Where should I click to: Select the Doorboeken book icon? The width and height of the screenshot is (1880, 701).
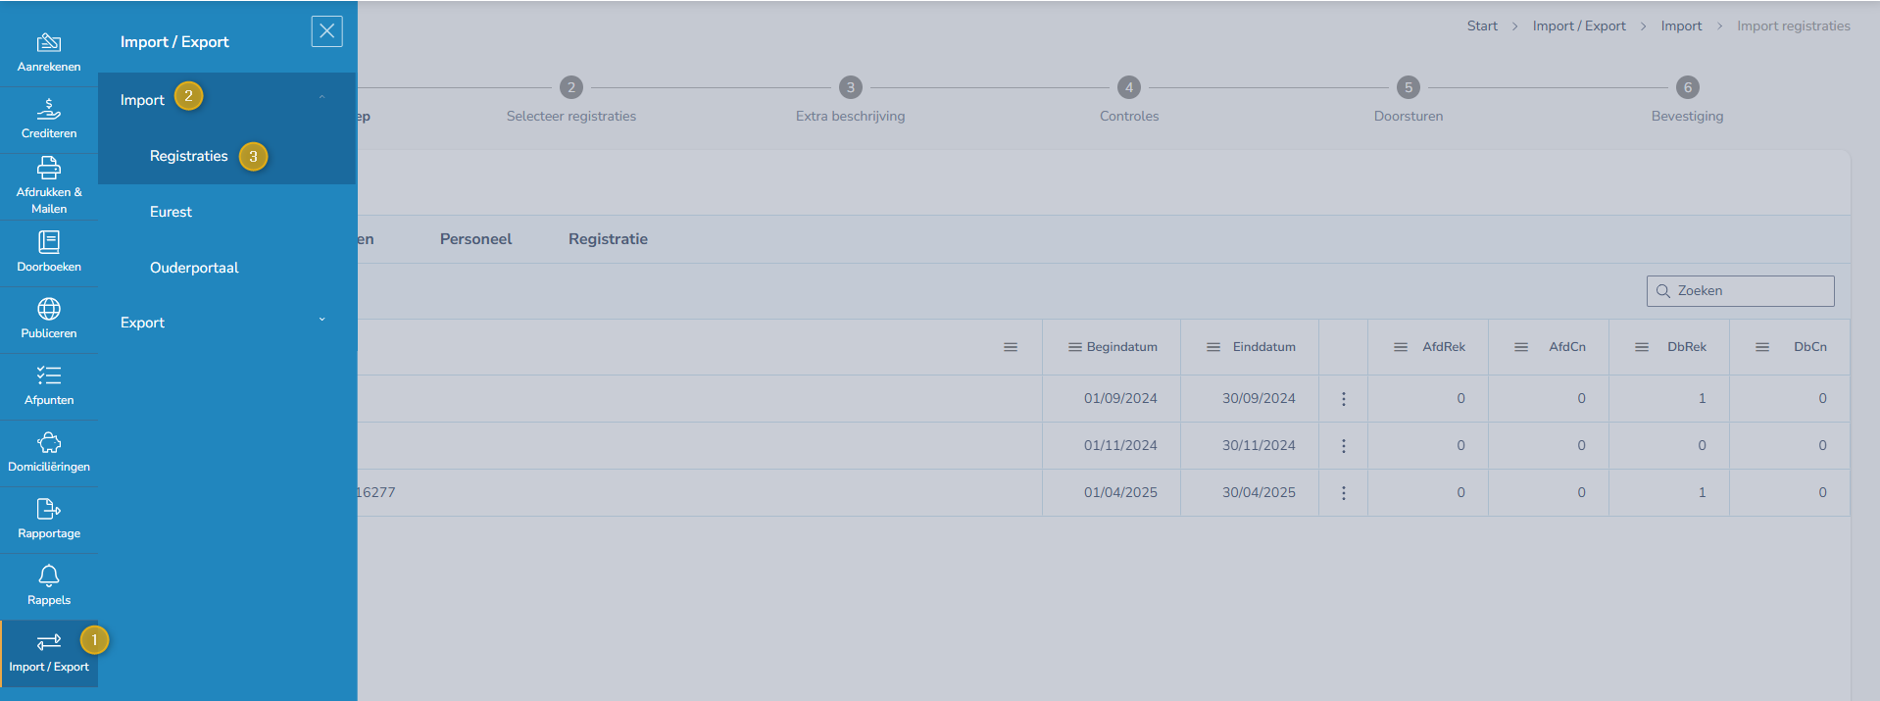[49, 242]
